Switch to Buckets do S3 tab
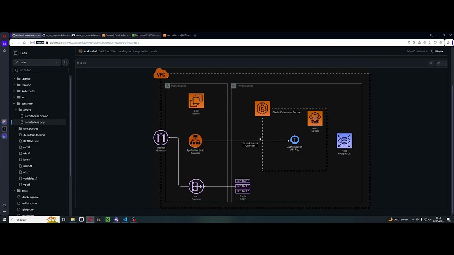The image size is (454, 255). click(x=146, y=35)
